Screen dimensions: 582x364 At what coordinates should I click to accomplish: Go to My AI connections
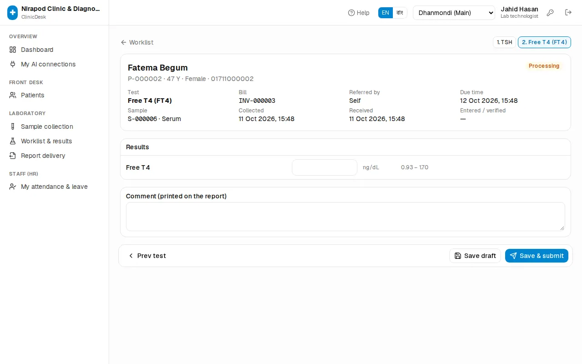click(55, 64)
